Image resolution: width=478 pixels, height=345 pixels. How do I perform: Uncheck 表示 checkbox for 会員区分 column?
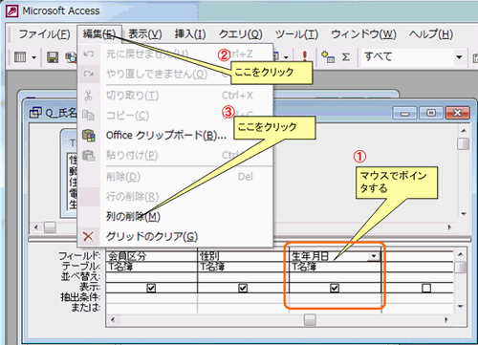pos(151,288)
